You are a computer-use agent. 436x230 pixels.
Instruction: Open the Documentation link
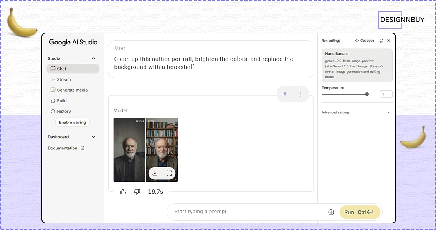(x=62, y=148)
